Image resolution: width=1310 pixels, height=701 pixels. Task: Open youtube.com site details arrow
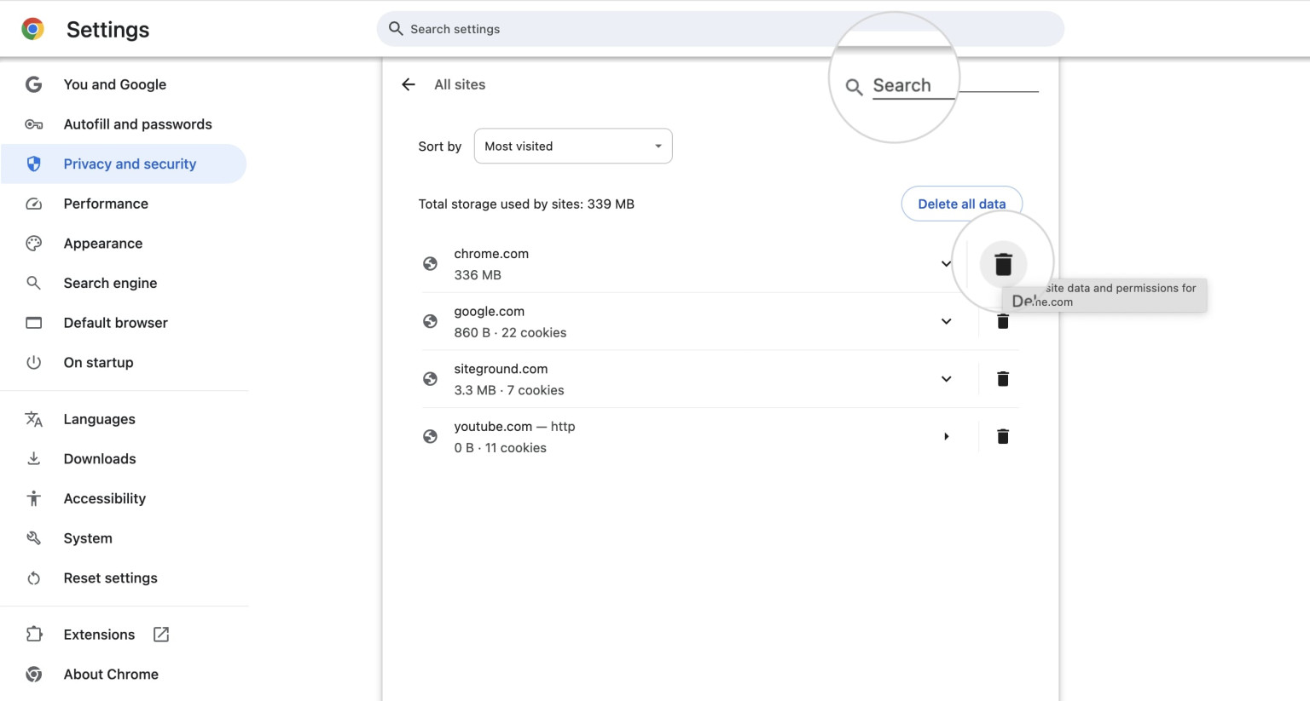tap(946, 437)
